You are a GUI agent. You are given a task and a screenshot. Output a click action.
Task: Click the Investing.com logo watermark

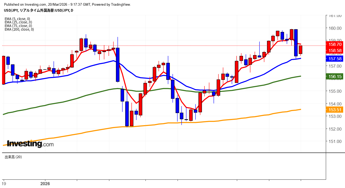(30, 144)
